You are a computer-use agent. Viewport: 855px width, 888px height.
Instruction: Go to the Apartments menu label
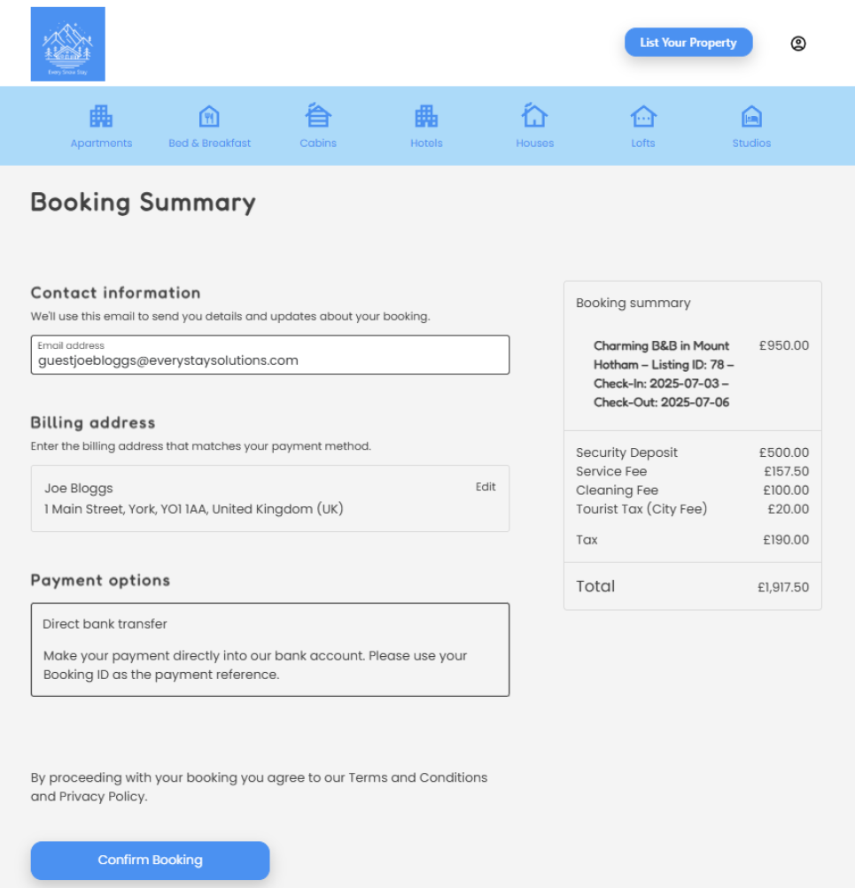pos(101,143)
